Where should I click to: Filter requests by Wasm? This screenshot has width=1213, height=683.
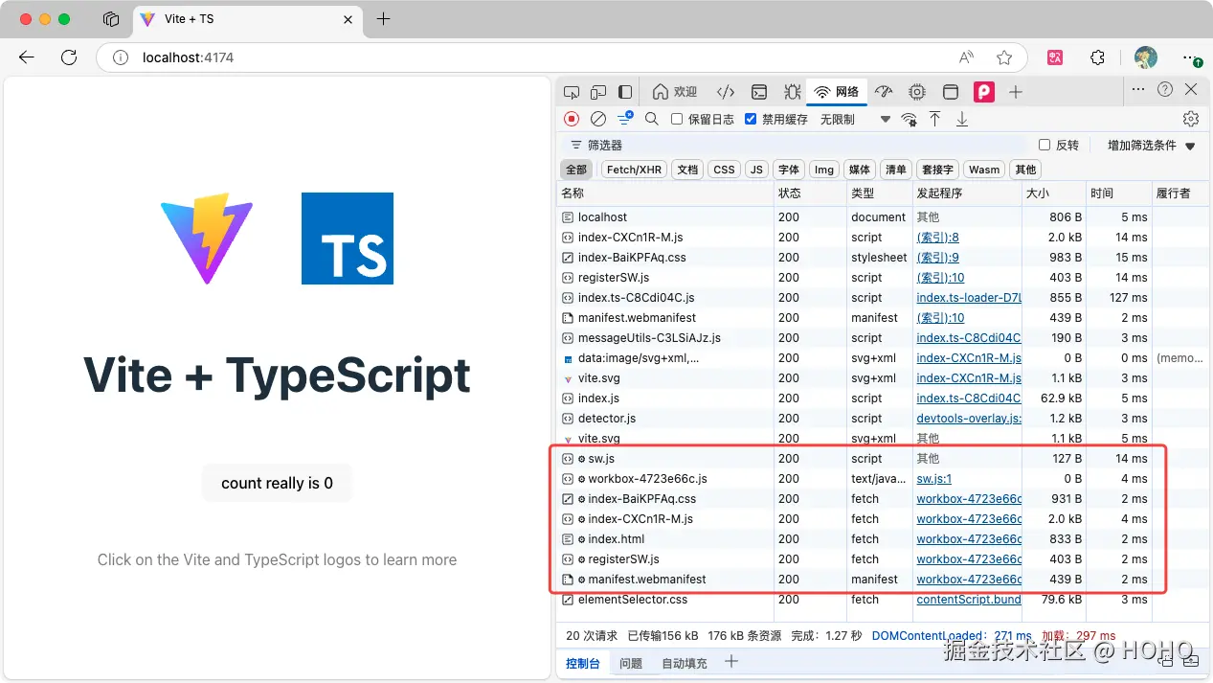coord(983,170)
